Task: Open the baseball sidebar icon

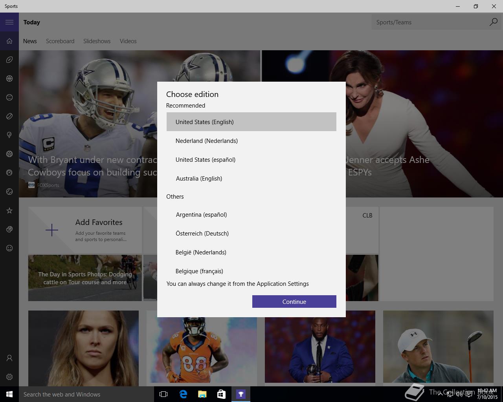Action: point(9,97)
